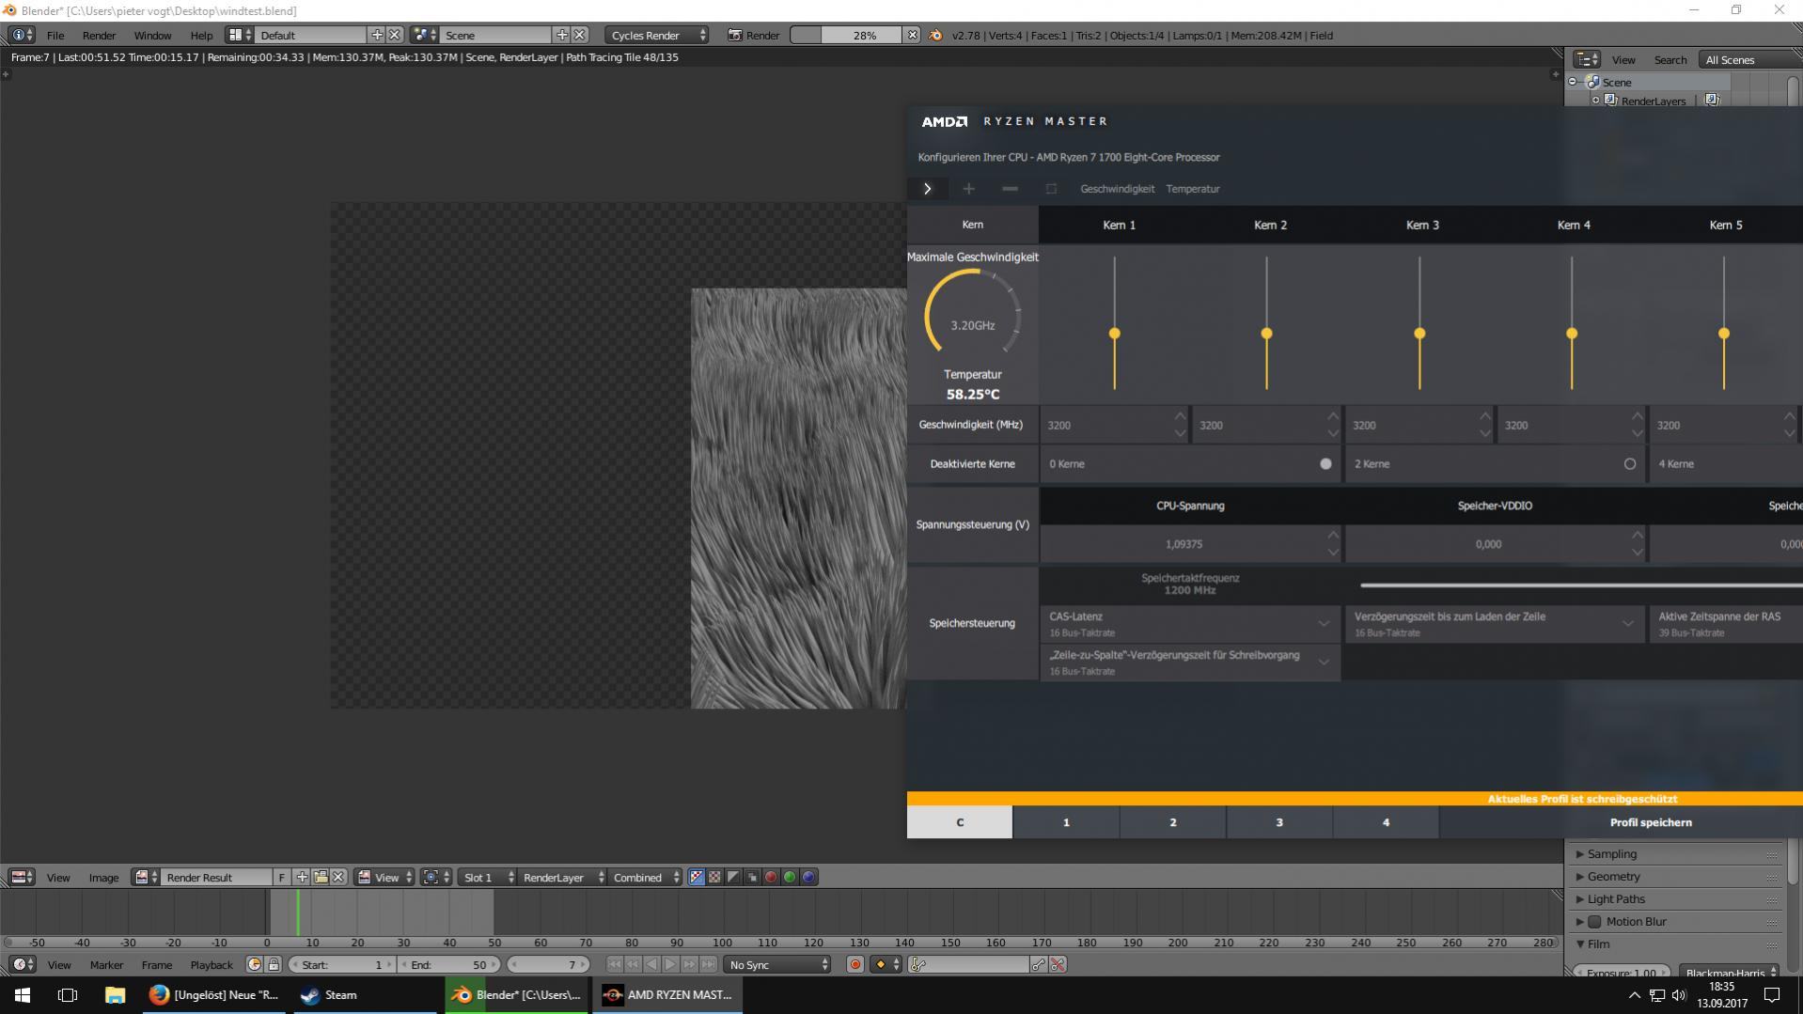The image size is (1803, 1014).
Task: Open the Combined pass dropdown
Action: click(x=645, y=877)
